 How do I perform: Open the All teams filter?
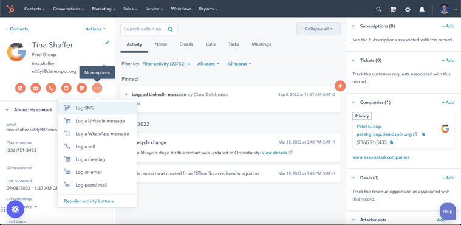point(240,64)
